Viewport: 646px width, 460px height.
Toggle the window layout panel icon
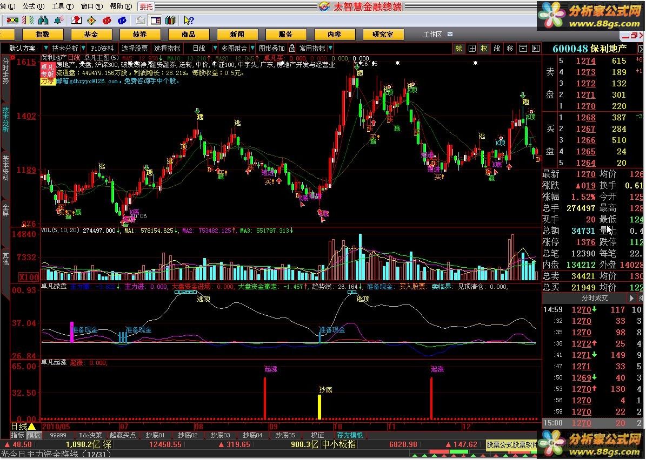click(155, 20)
